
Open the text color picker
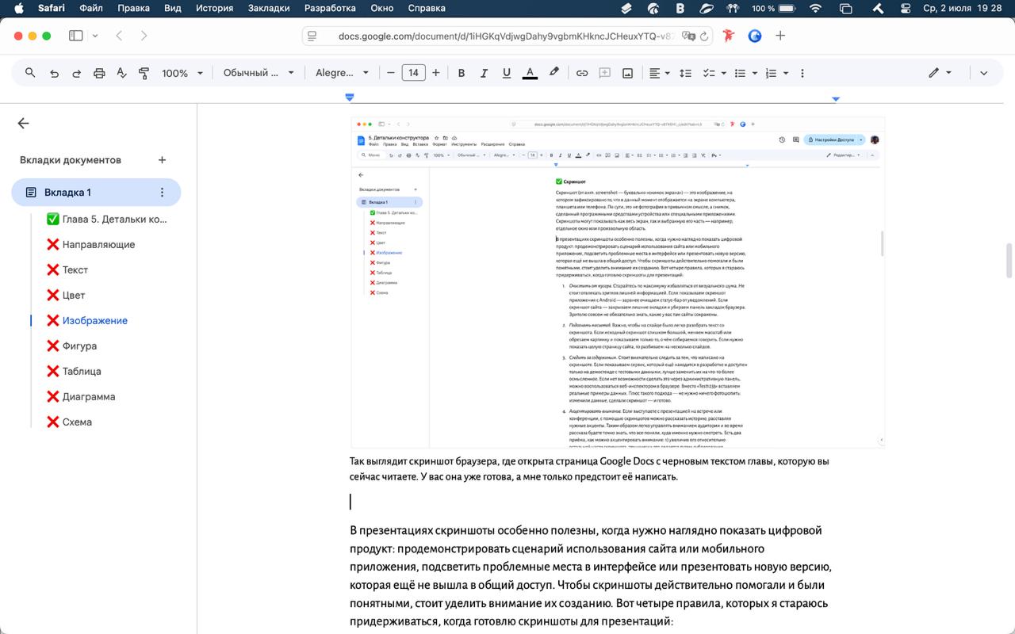pos(530,73)
